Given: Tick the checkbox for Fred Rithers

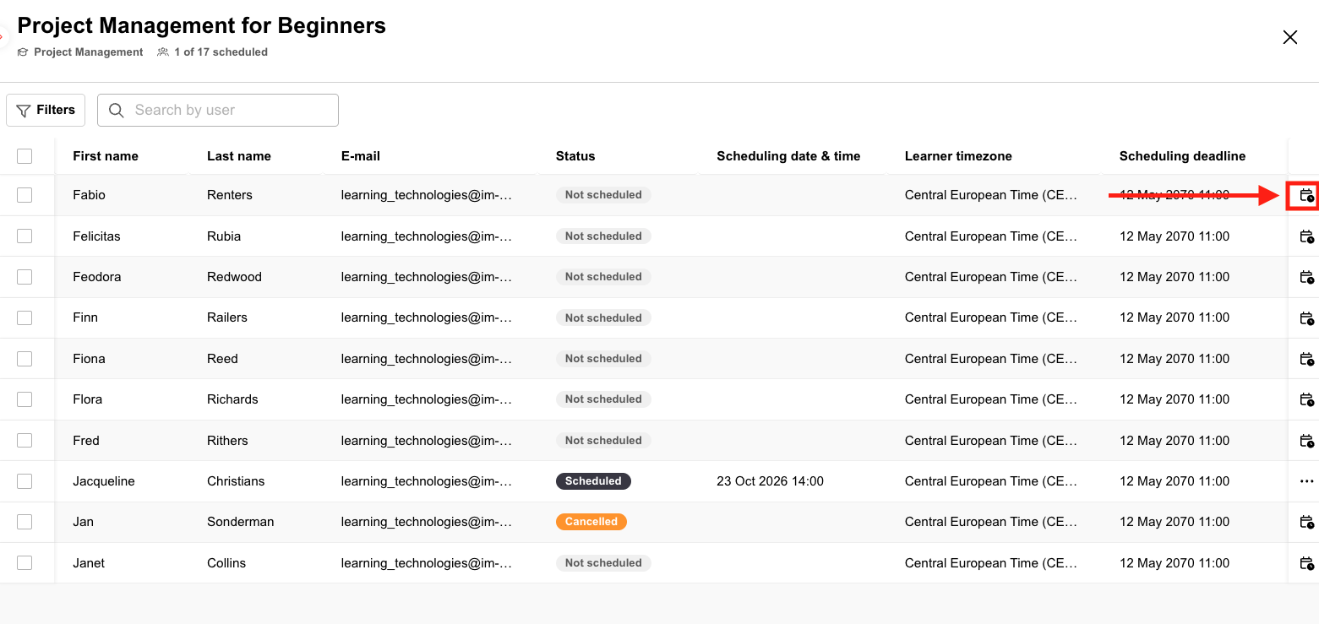Looking at the screenshot, I should pos(25,441).
